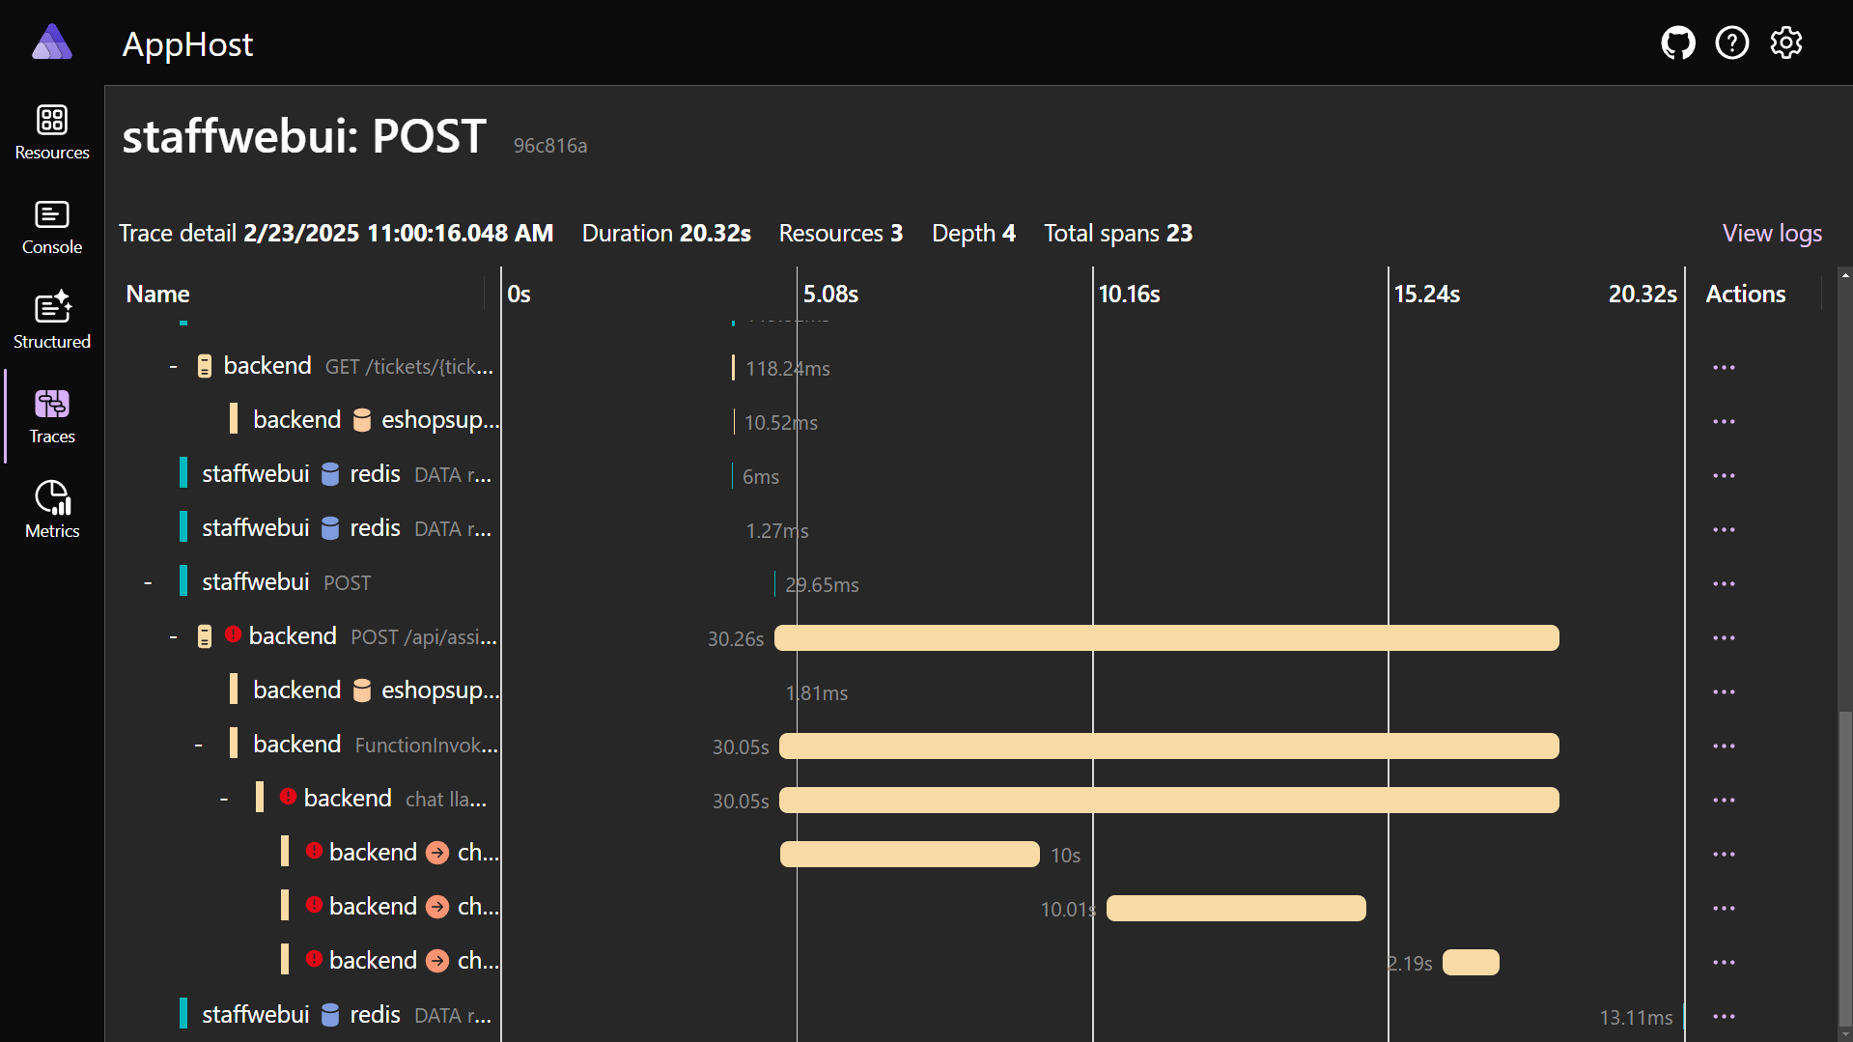Open actions menu for 13.11ms redis row
Screen dimensions: 1853x1042
click(1724, 1017)
